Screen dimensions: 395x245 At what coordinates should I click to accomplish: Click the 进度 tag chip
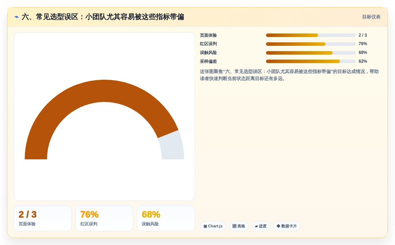pos(261,226)
